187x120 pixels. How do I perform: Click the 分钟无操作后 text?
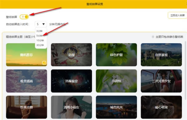57,24
